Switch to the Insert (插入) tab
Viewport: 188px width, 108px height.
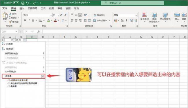[22, 8]
